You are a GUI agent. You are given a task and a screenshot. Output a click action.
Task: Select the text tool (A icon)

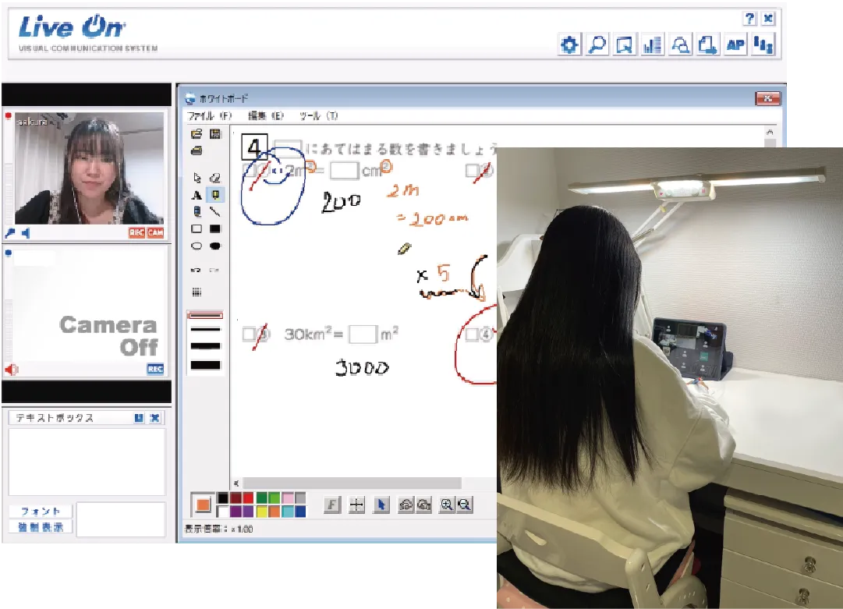(x=197, y=195)
